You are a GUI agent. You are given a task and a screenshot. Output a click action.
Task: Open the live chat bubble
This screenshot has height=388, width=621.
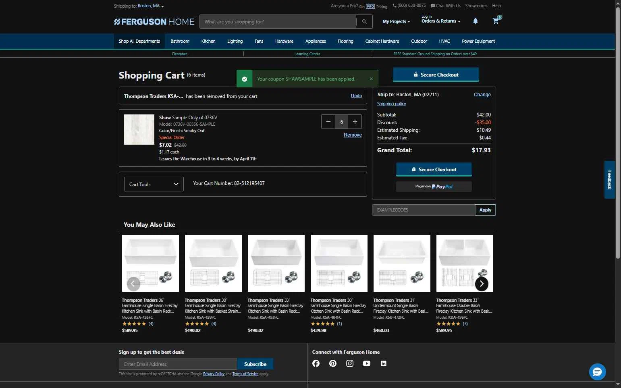point(597,371)
